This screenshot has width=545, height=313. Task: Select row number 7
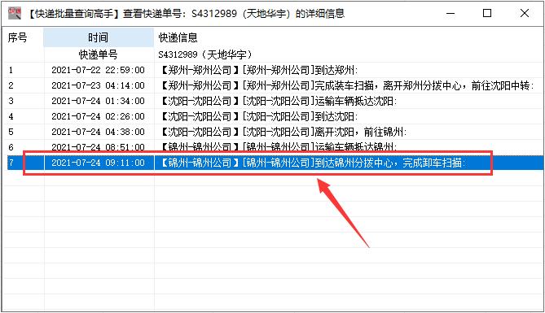pyautogui.click(x=11, y=163)
